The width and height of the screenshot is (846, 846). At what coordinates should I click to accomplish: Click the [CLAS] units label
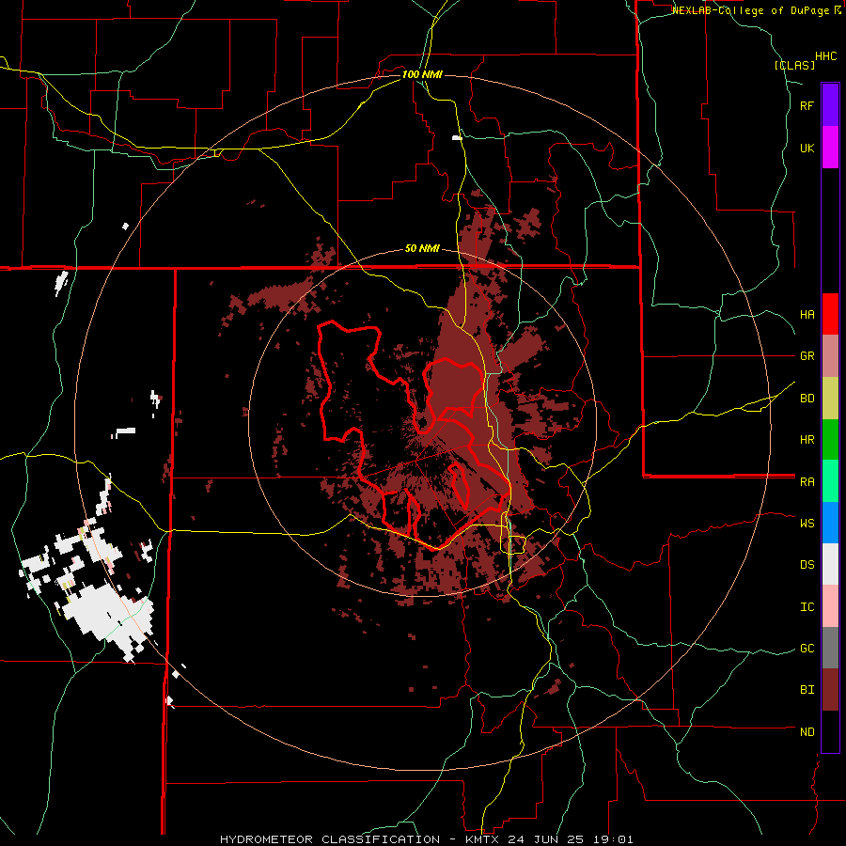tap(794, 66)
